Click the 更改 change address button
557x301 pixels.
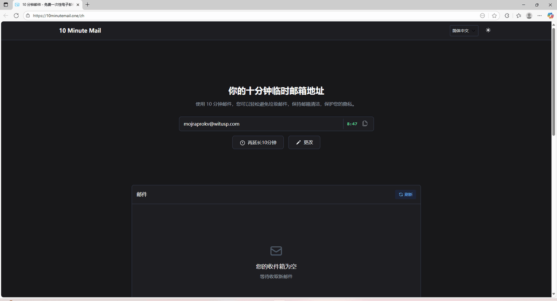304,142
